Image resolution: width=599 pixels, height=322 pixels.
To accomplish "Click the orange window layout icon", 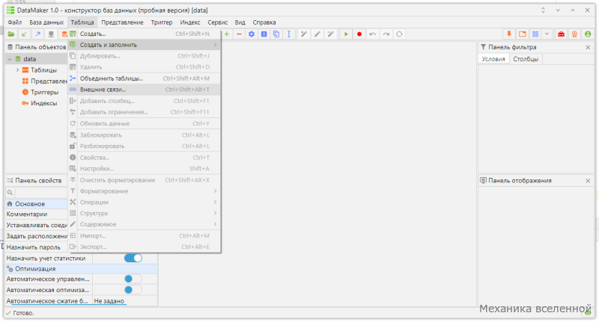I will [522, 34].
